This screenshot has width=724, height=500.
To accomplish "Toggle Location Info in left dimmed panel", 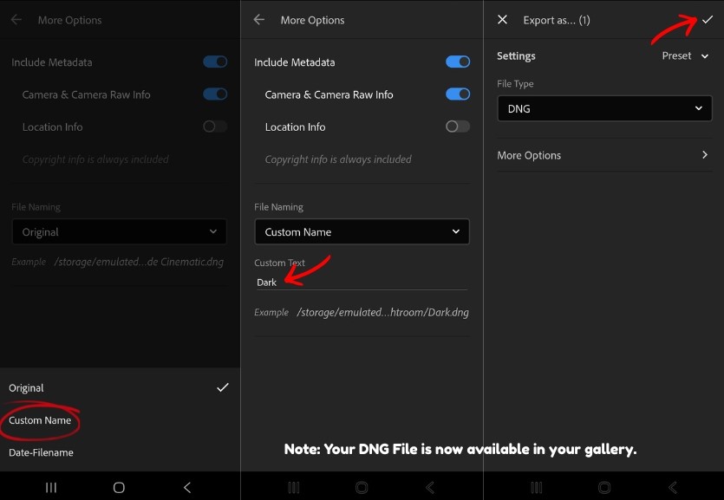I will pyautogui.click(x=215, y=127).
